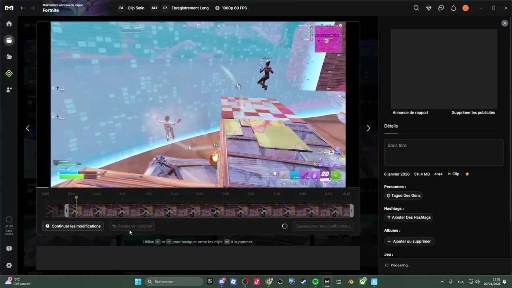
Task: Click Continuer les modifications button
Action: (x=73, y=226)
